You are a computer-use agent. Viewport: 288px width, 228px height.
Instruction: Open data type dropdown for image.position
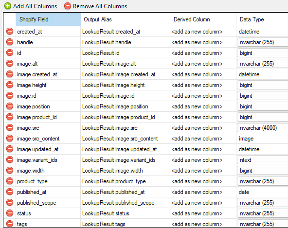pyautogui.click(x=263, y=106)
